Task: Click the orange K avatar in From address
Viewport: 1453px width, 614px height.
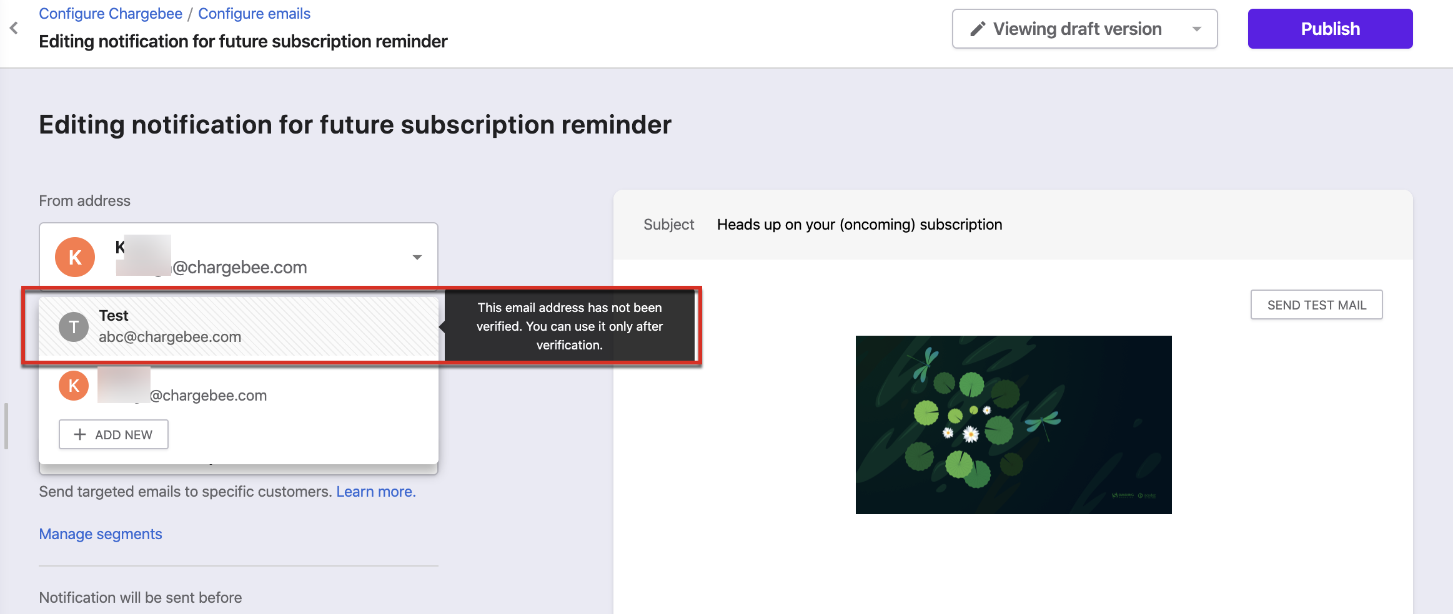Action: pyautogui.click(x=75, y=257)
